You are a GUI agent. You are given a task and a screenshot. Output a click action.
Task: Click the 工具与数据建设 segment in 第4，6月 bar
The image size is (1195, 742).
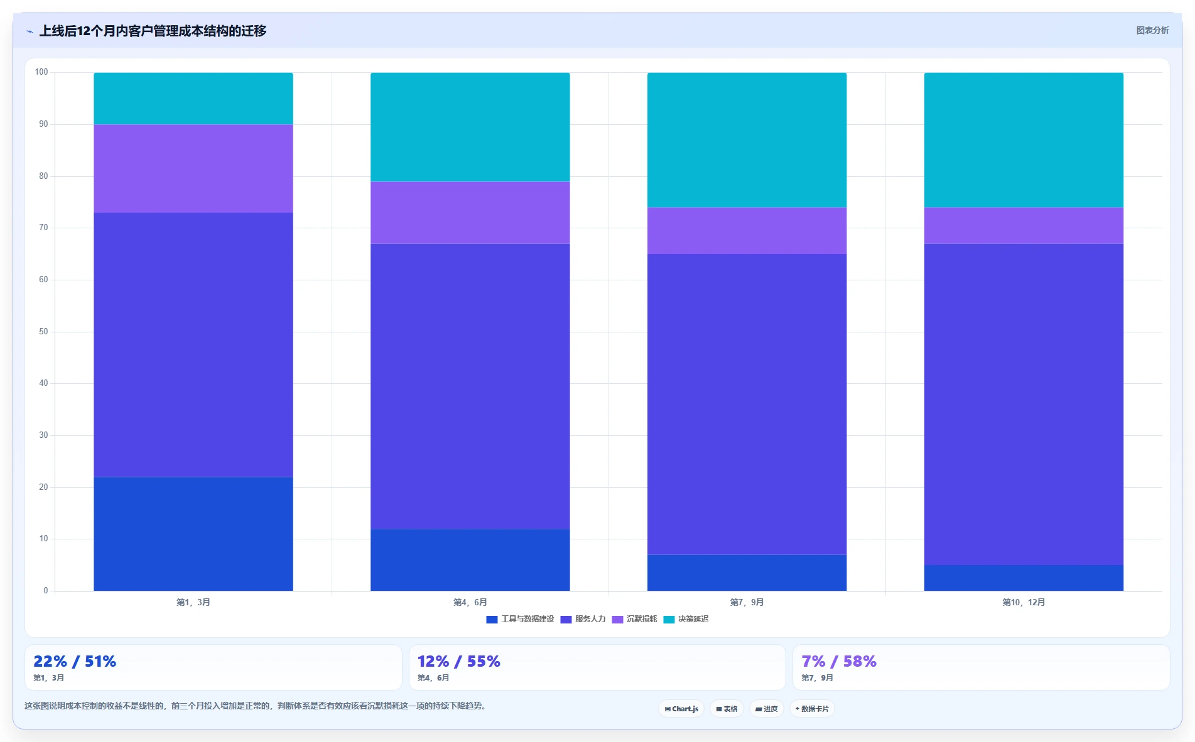tap(470, 560)
